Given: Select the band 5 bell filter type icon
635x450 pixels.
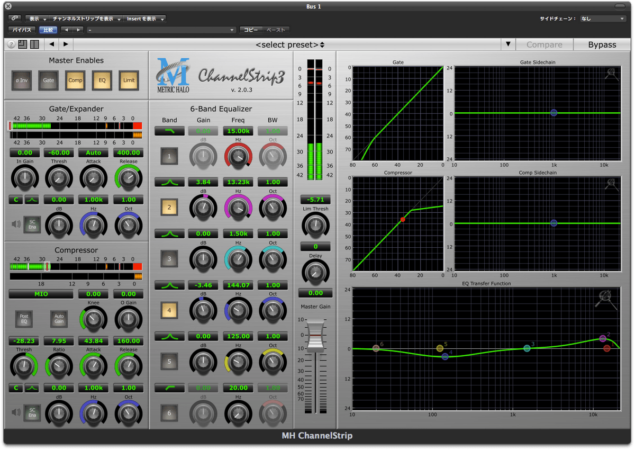Looking at the screenshot, I should 169,336.
